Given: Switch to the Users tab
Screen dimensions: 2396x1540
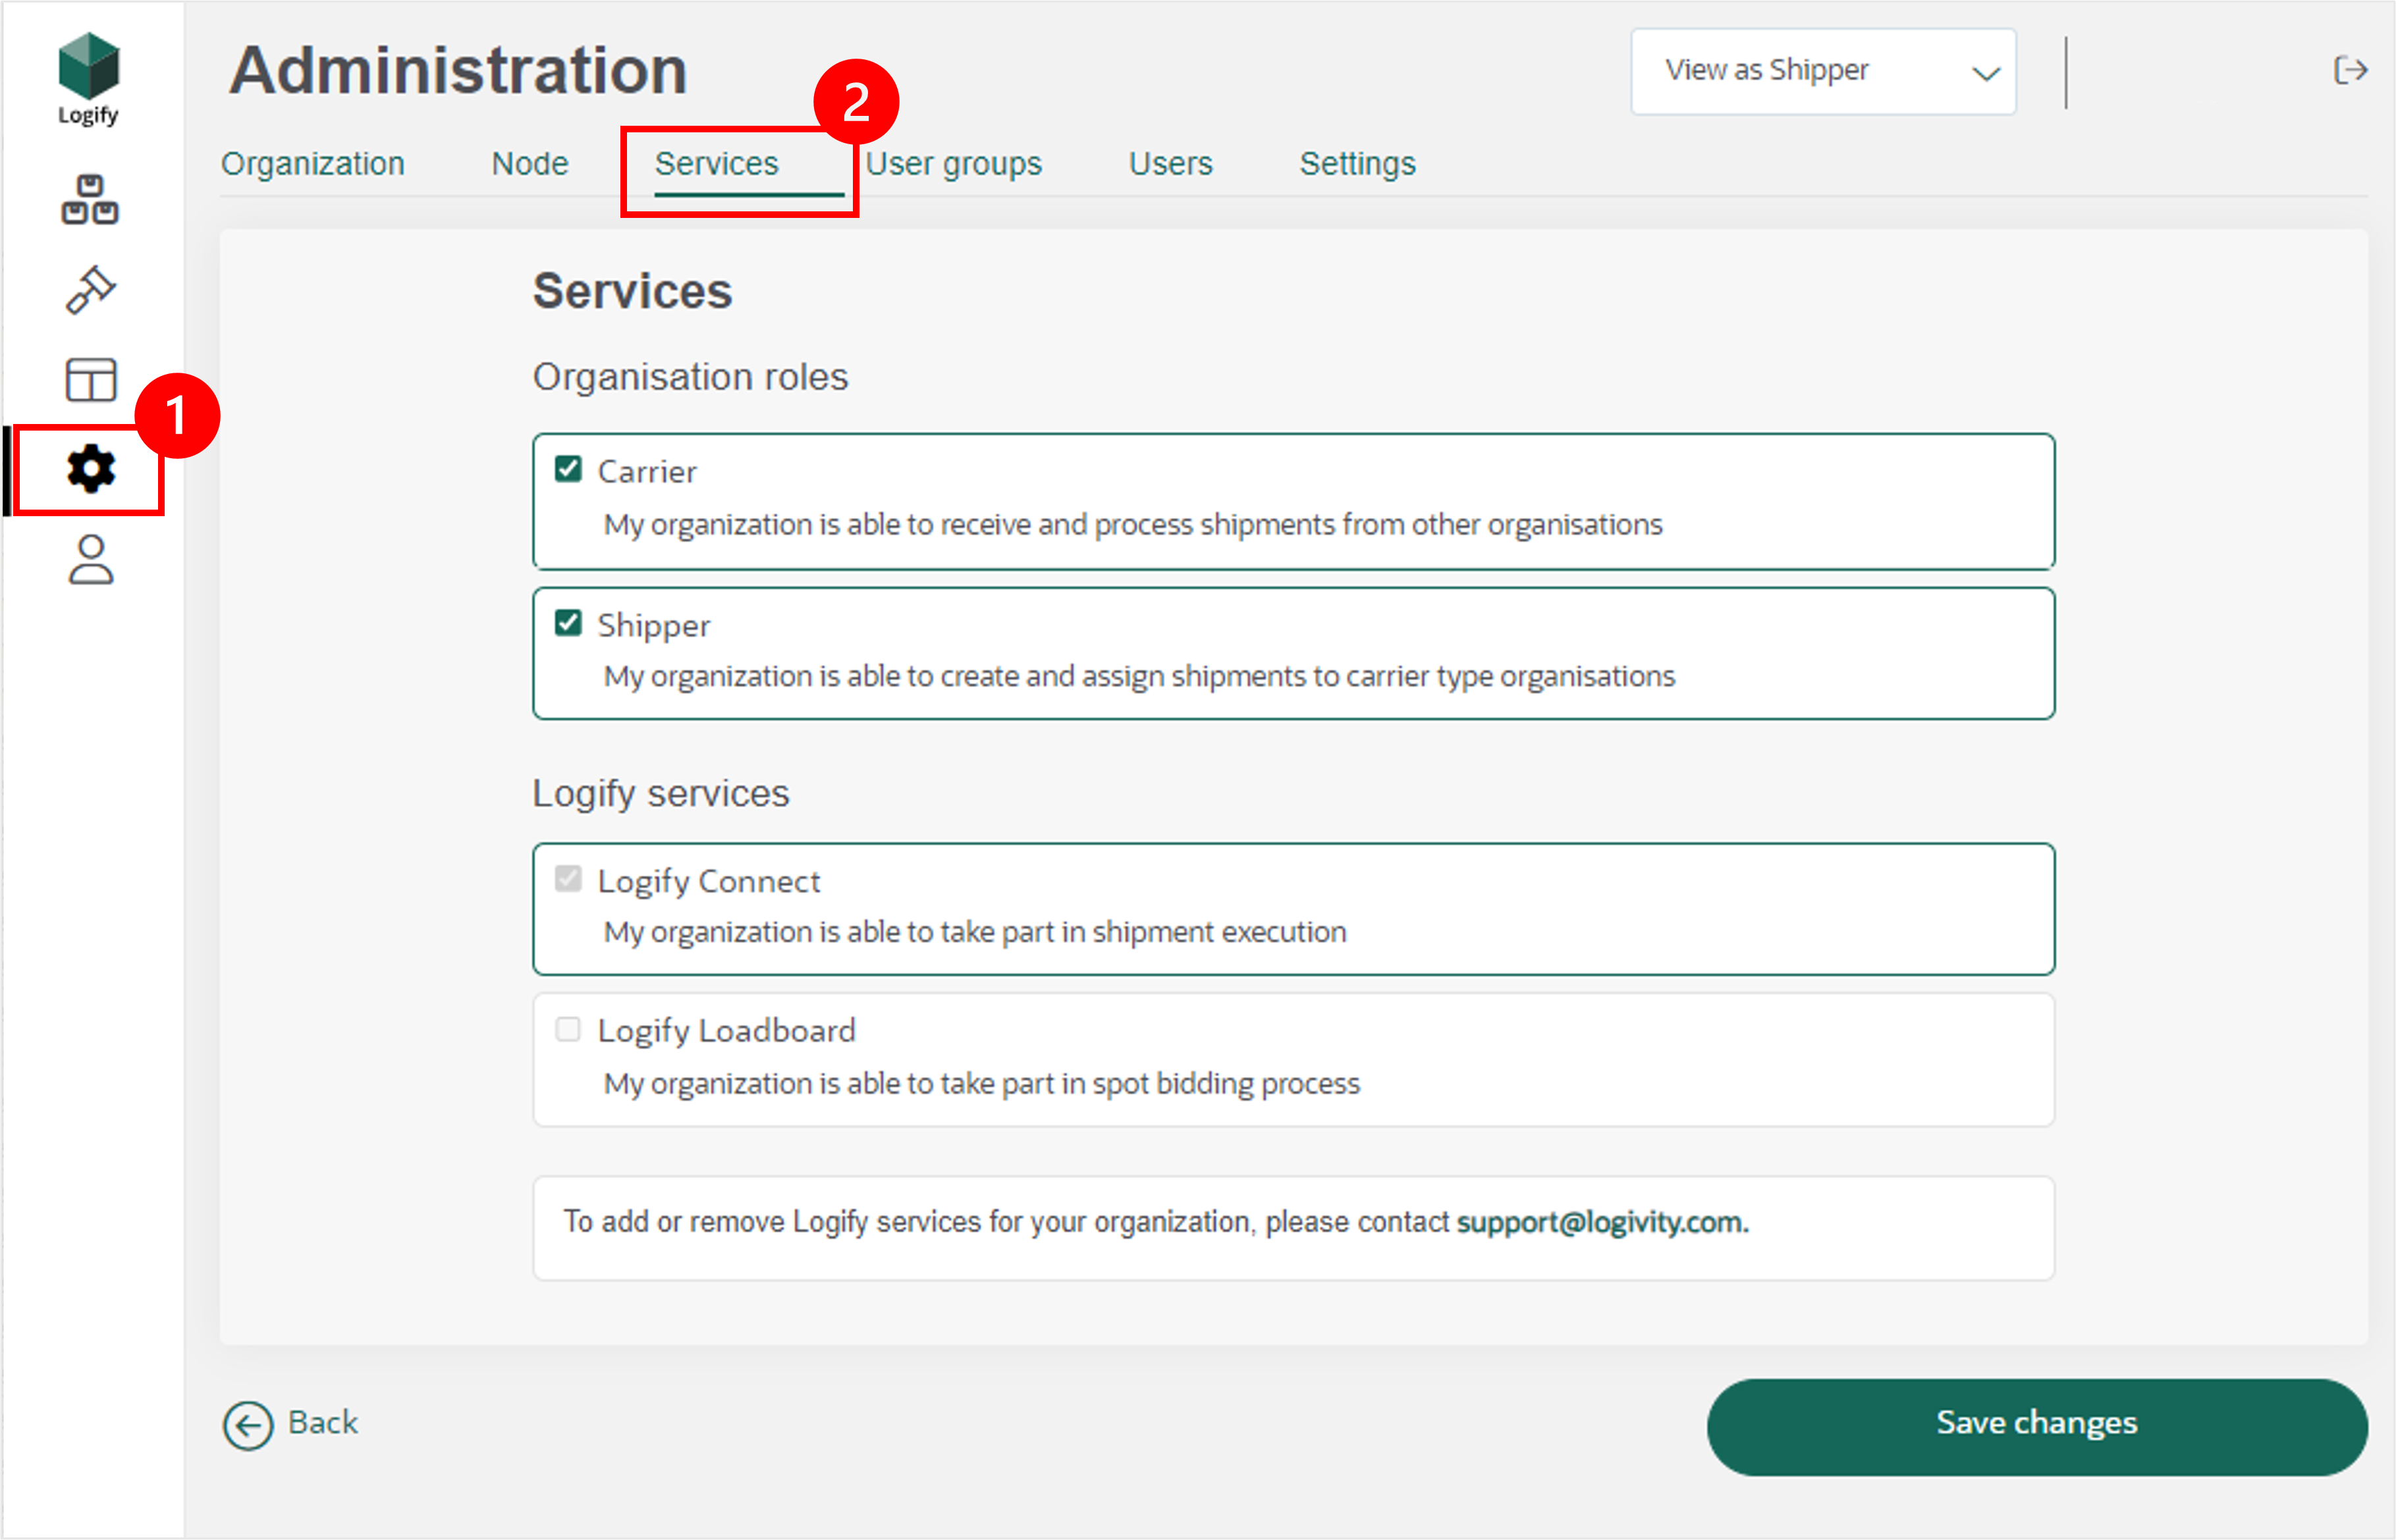Looking at the screenshot, I should pyautogui.click(x=1171, y=163).
